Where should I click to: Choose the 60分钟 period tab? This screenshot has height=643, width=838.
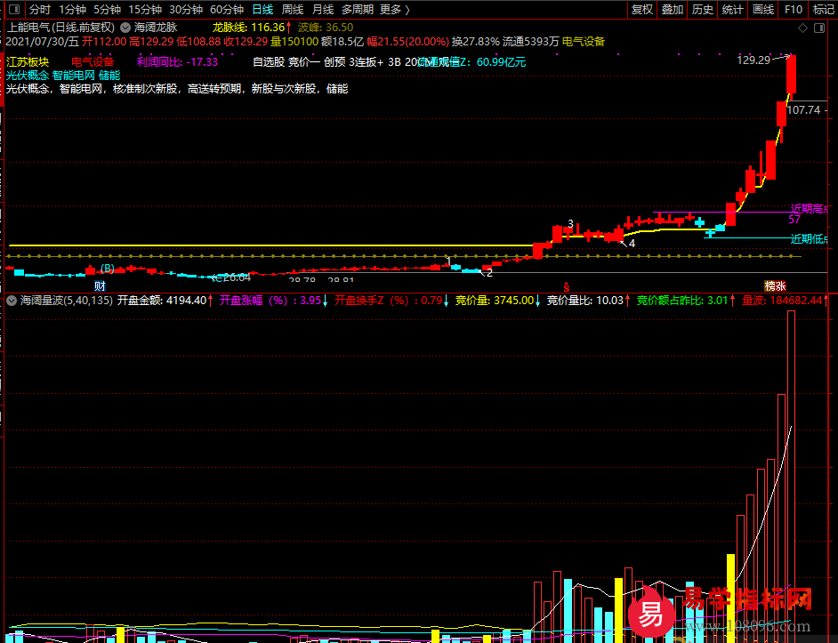point(227,10)
